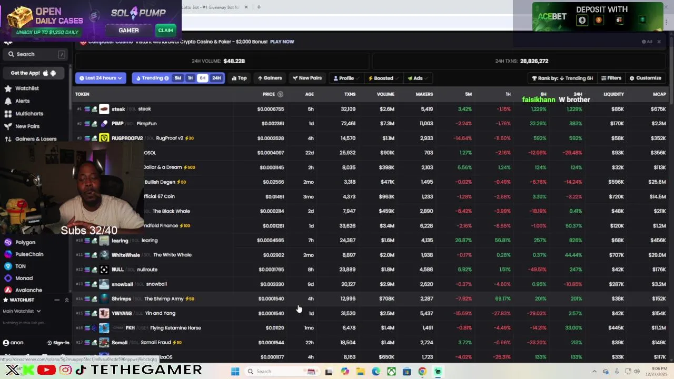Open Chrome from the Windows taskbar
The image size is (674, 379).
422,372
